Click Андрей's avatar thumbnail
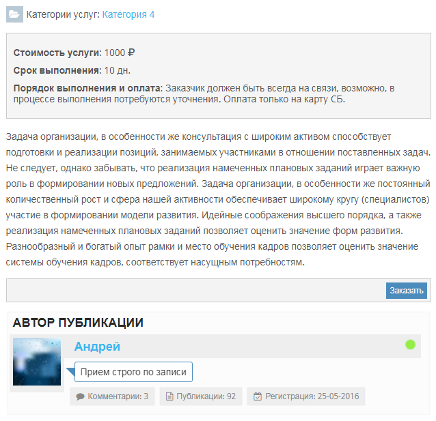 coord(37,362)
